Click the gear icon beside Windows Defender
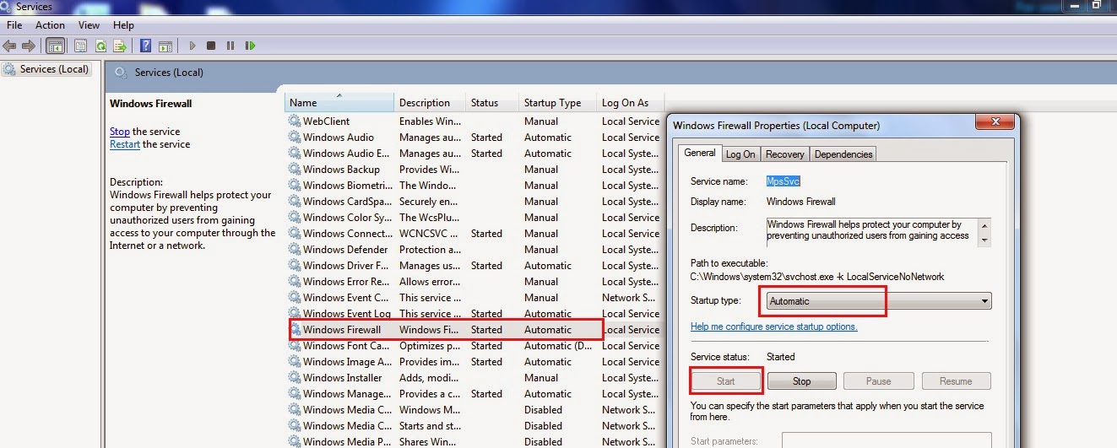Viewport: 1117px width, 448px height. (294, 250)
